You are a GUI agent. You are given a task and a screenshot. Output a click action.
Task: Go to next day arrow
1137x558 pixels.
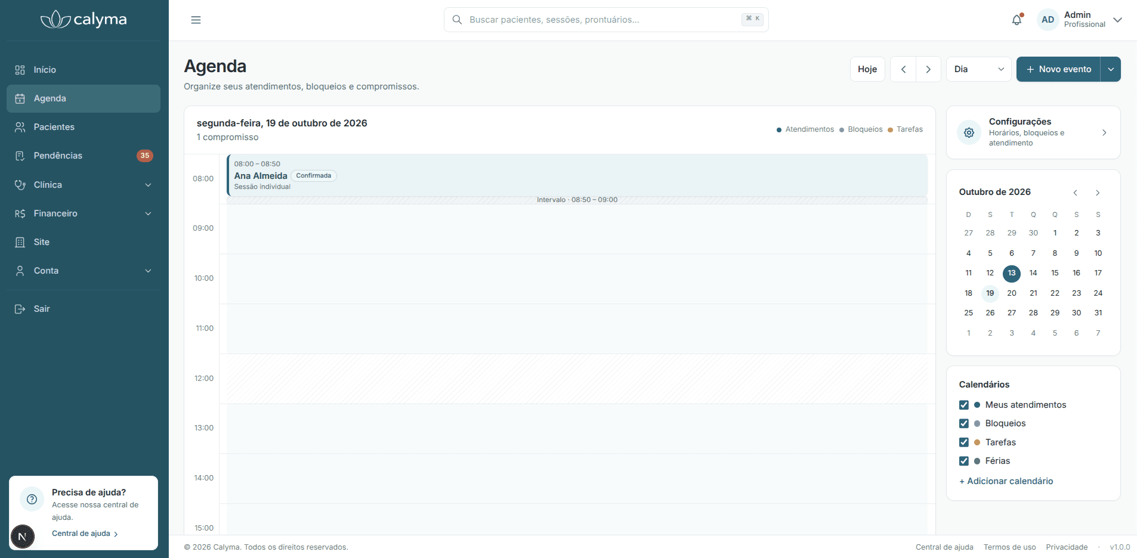click(x=928, y=69)
